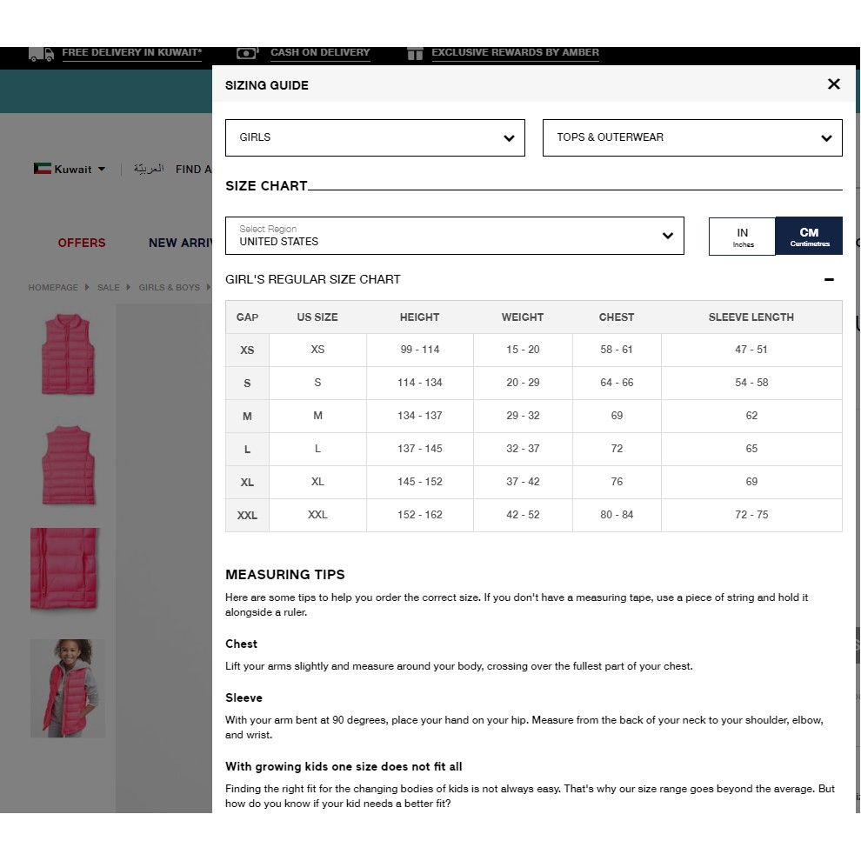This screenshot has width=861, height=861.
Task: Open the OFFERS menu
Action: click(x=82, y=243)
